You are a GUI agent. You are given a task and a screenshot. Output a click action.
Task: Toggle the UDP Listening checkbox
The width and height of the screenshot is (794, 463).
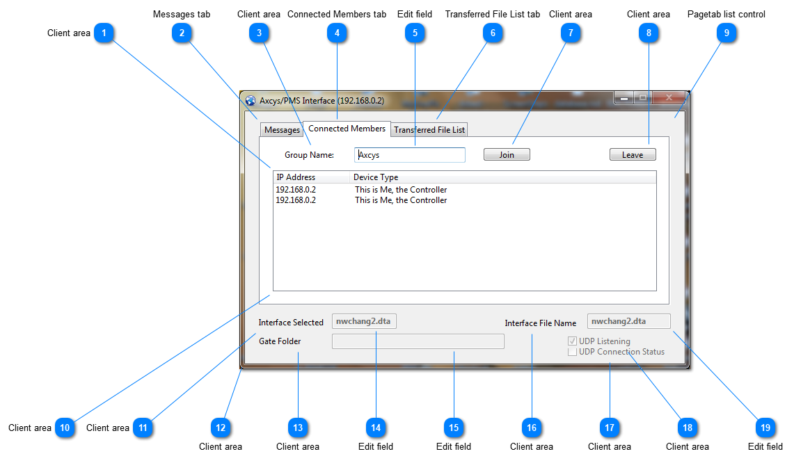point(572,341)
